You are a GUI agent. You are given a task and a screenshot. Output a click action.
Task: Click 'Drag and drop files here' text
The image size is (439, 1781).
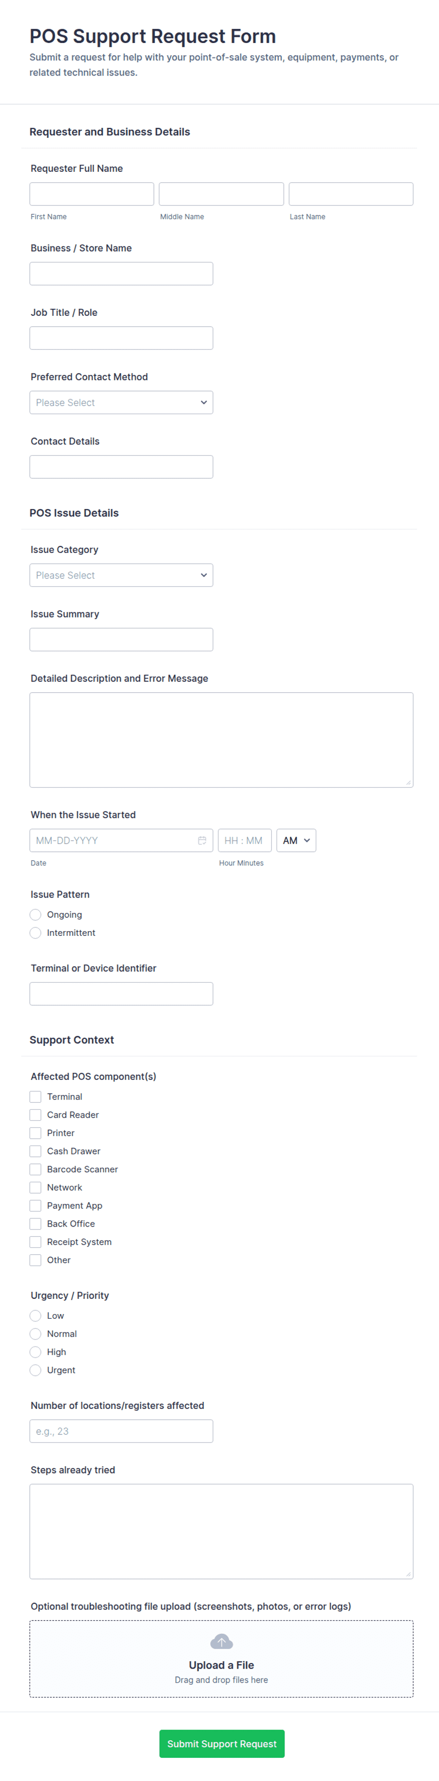pos(221,1679)
